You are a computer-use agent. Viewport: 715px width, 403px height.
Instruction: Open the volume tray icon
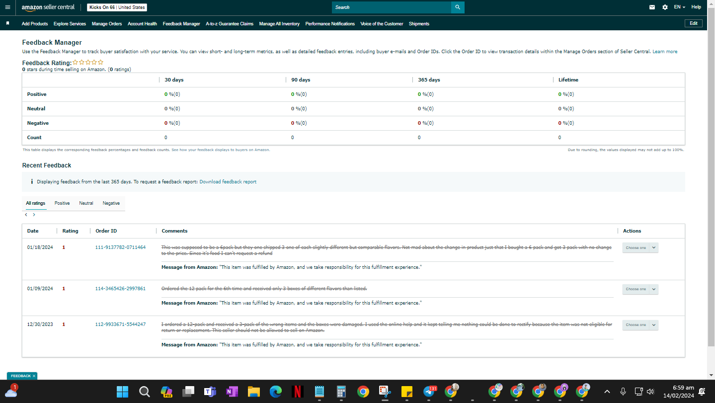[650, 392]
